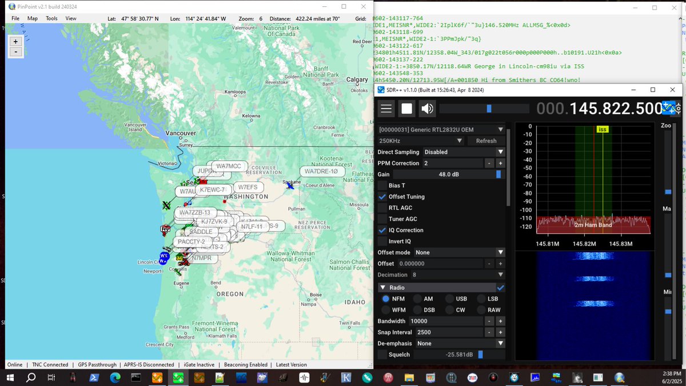Open the Offset mode dropdown
The image size is (686, 386).
pyautogui.click(x=460, y=252)
